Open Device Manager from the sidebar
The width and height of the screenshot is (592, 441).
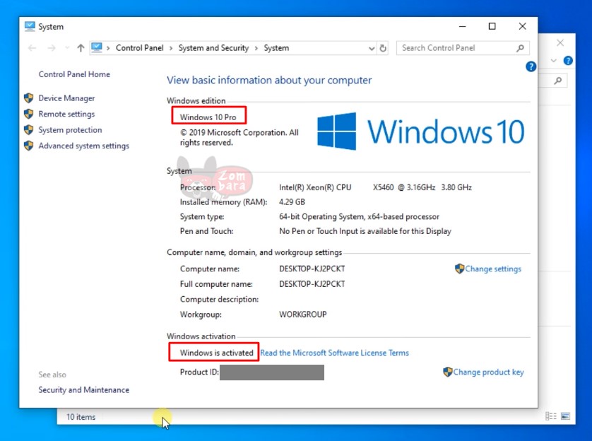point(66,98)
